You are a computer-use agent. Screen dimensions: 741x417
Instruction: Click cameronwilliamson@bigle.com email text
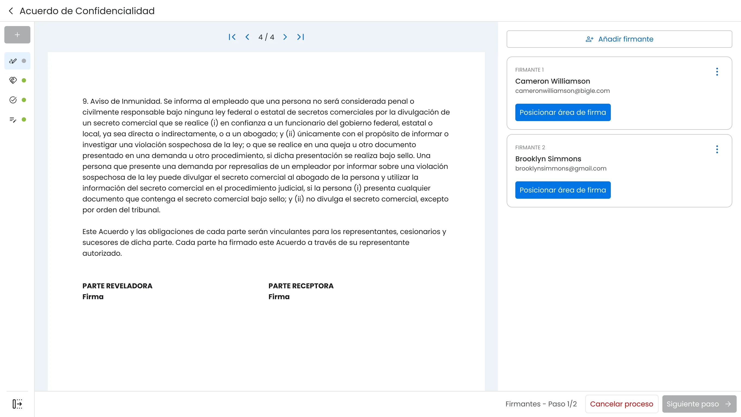click(562, 91)
